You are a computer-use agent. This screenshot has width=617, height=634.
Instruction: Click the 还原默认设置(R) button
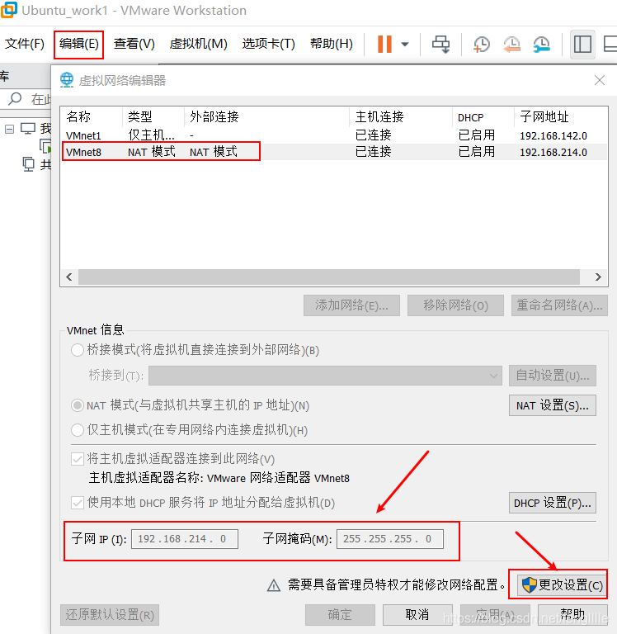click(110, 615)
